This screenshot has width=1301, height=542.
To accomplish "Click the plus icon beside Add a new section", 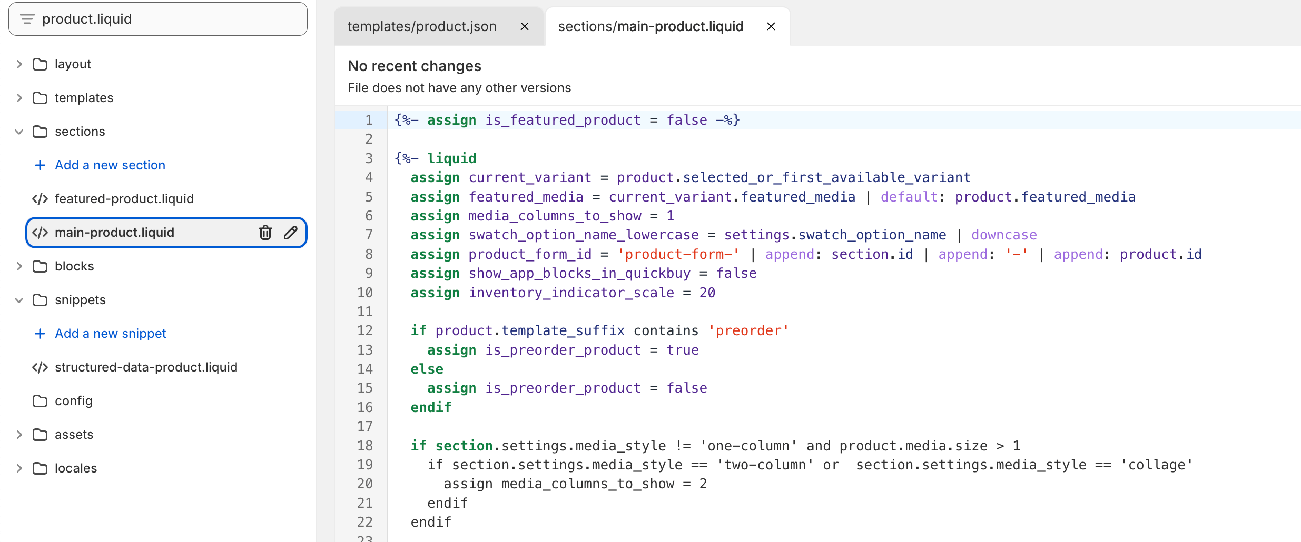I will coord(40,165).
